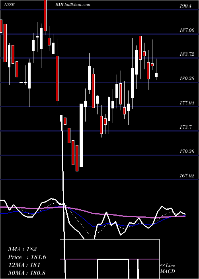Select the 180.38 price axis label
Screen dimensions: 199x279
click(x=187, y=79)
